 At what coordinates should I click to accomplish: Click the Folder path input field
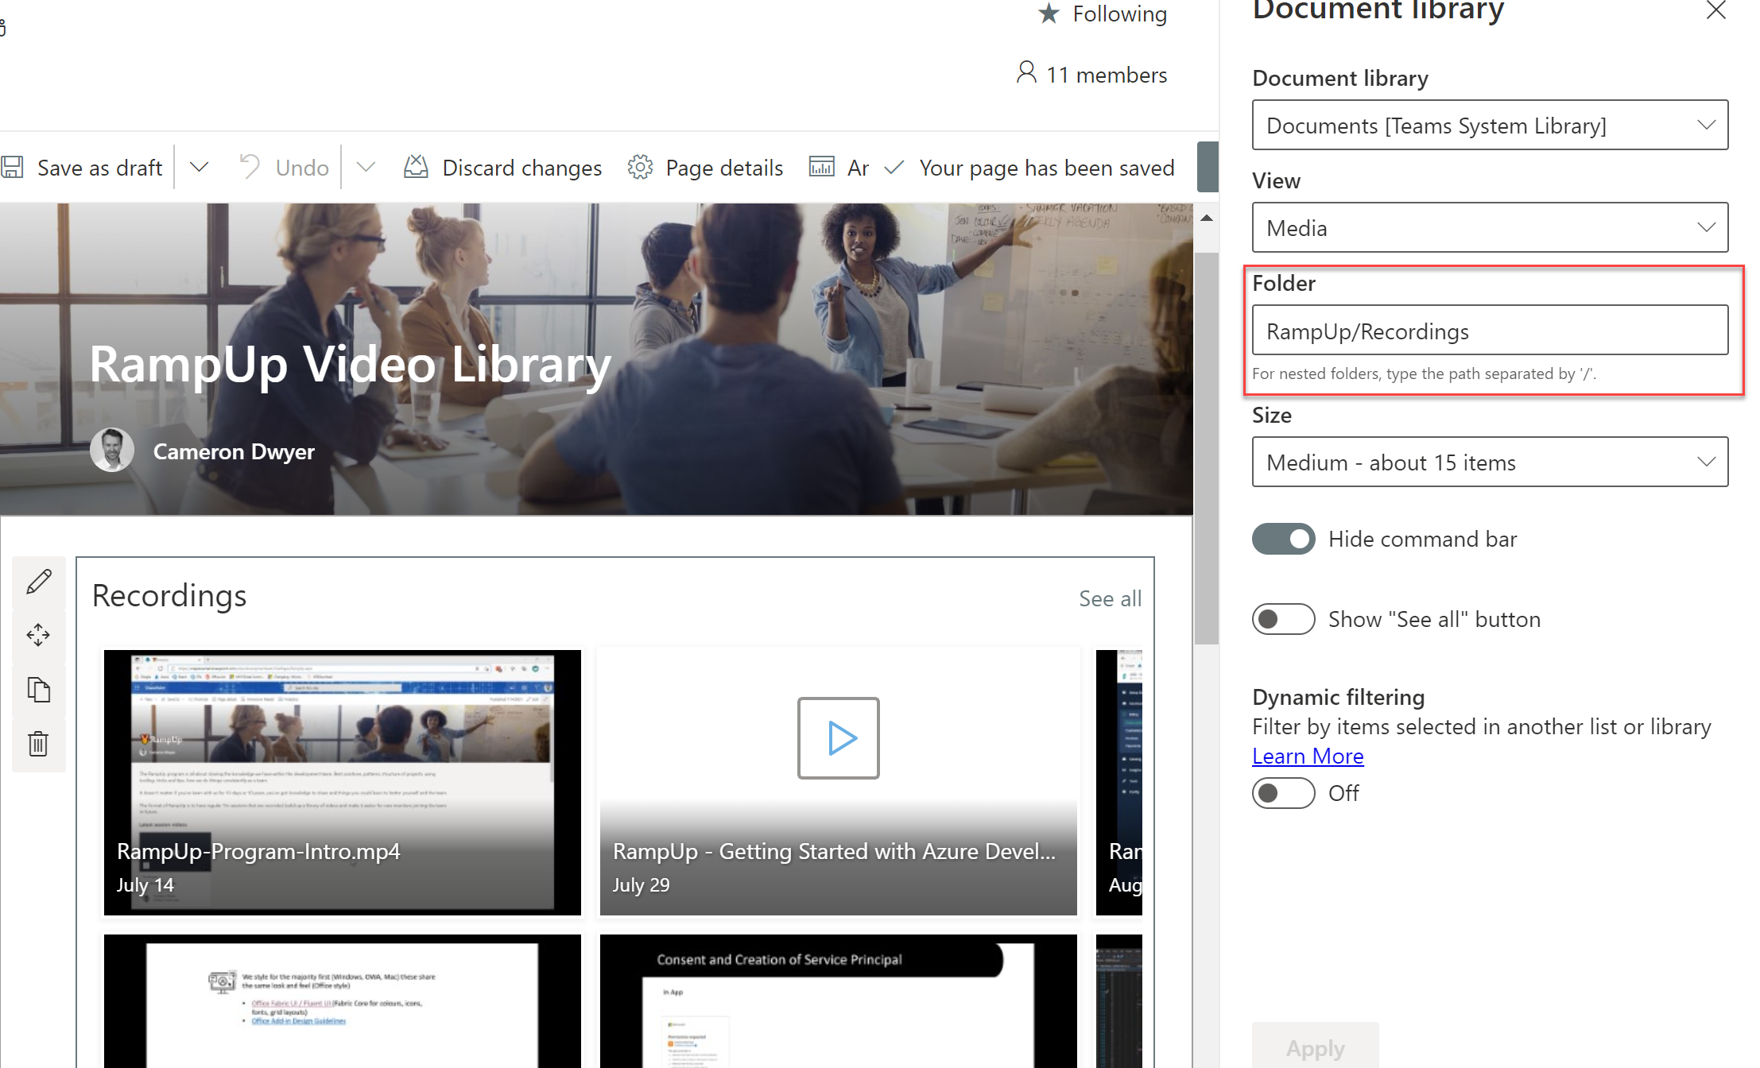pyautogui.click(x=1489, y=331)
